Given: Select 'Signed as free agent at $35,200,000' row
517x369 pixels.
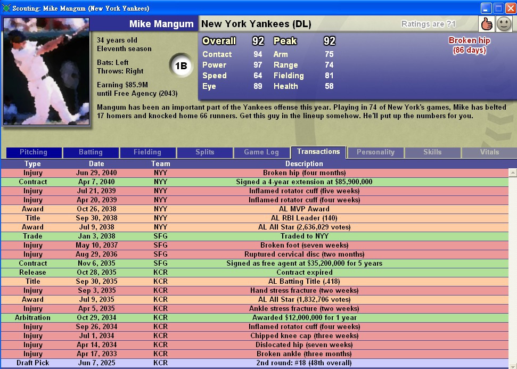Looking at the screenshot, I should [x=255, y=264].
